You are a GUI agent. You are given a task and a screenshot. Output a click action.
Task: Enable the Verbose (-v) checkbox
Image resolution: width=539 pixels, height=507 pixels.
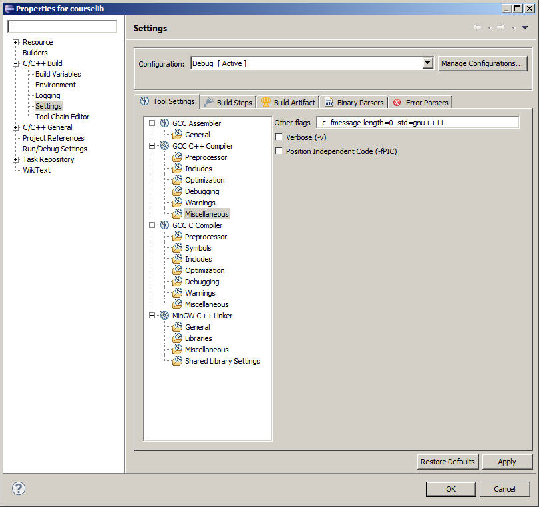point(279,137)
